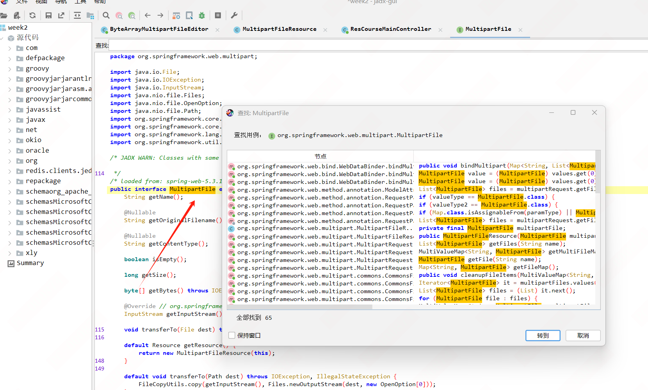Expand the org package in tree
Image resolution: width=648 pixels, height=390 pixels.
[10, 161]
